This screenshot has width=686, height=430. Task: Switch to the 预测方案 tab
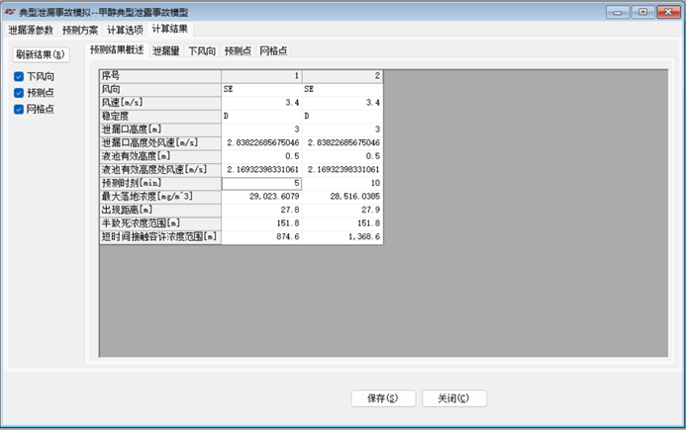pos(80,30)
